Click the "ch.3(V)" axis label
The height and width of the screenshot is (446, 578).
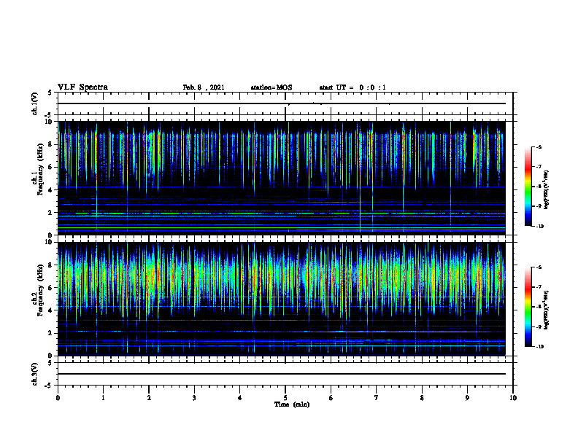[x=34, y=374]
